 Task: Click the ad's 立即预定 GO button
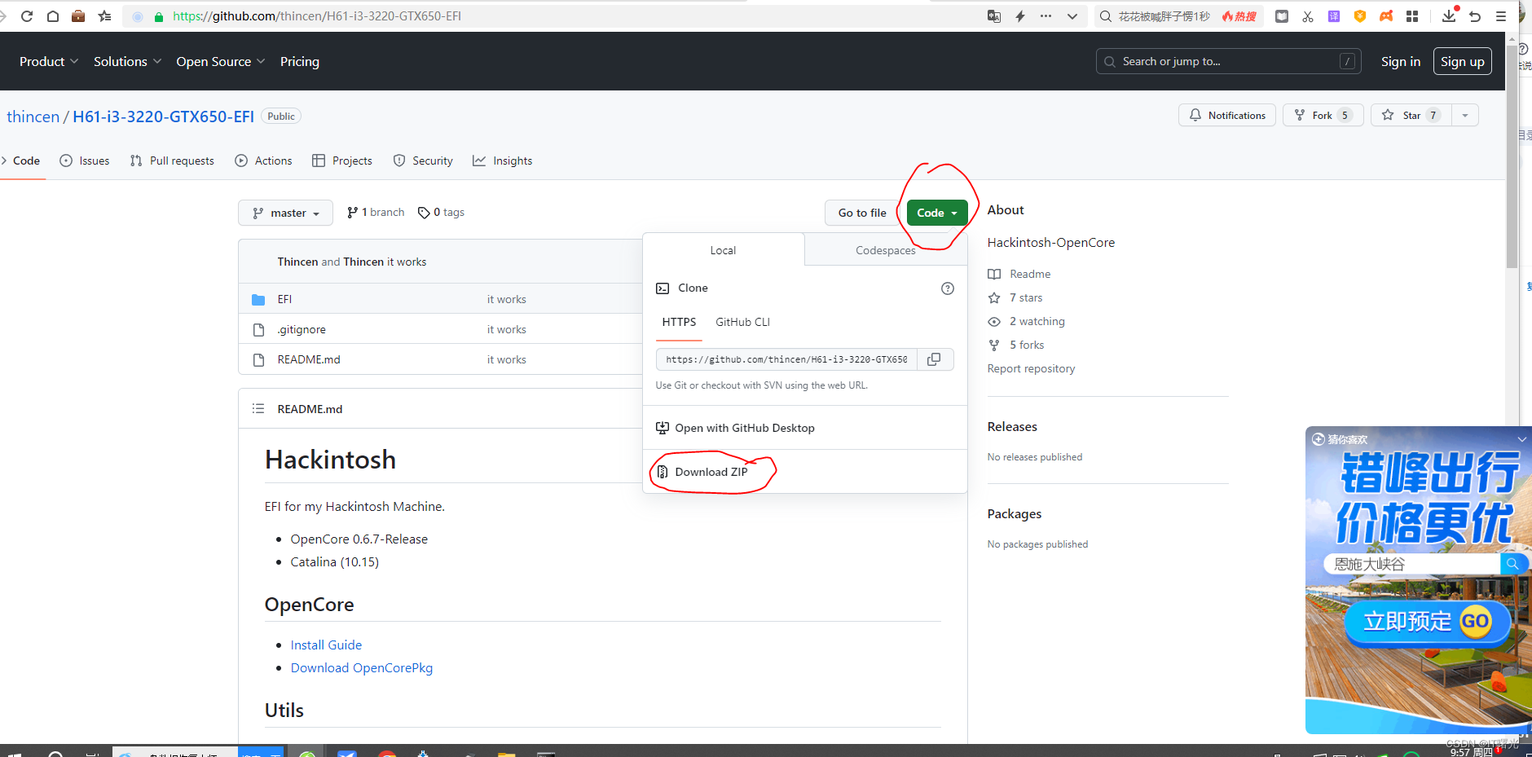point(1428,623)
